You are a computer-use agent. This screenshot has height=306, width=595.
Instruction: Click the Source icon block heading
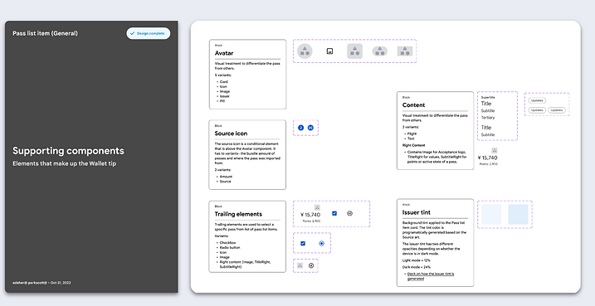click(231, 134)
